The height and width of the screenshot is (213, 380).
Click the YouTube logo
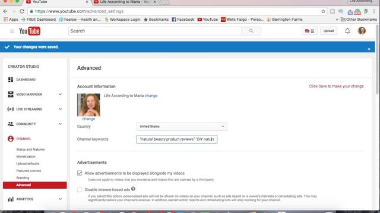click(x=30, y=31)
